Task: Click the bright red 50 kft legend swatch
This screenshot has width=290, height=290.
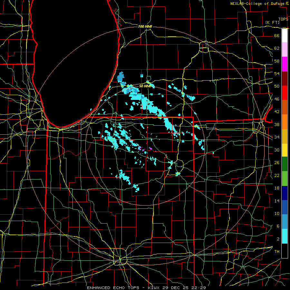Action: [285, 93]
